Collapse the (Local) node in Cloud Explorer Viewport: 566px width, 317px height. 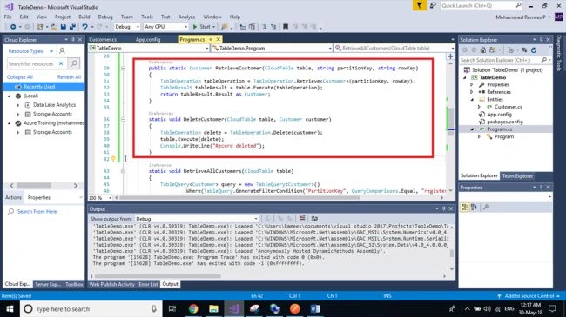[x=10, y=96]
